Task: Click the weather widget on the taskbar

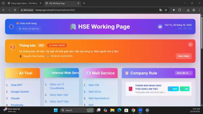Action: [x=12, y=110]
